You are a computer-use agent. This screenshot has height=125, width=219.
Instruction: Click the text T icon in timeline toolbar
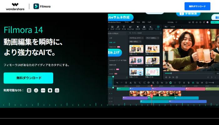tap(140, 83)
